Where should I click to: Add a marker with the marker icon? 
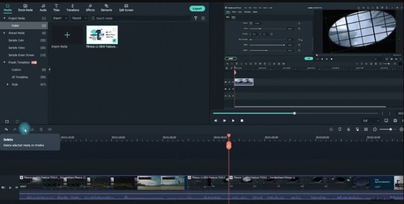tap(340, 129)
